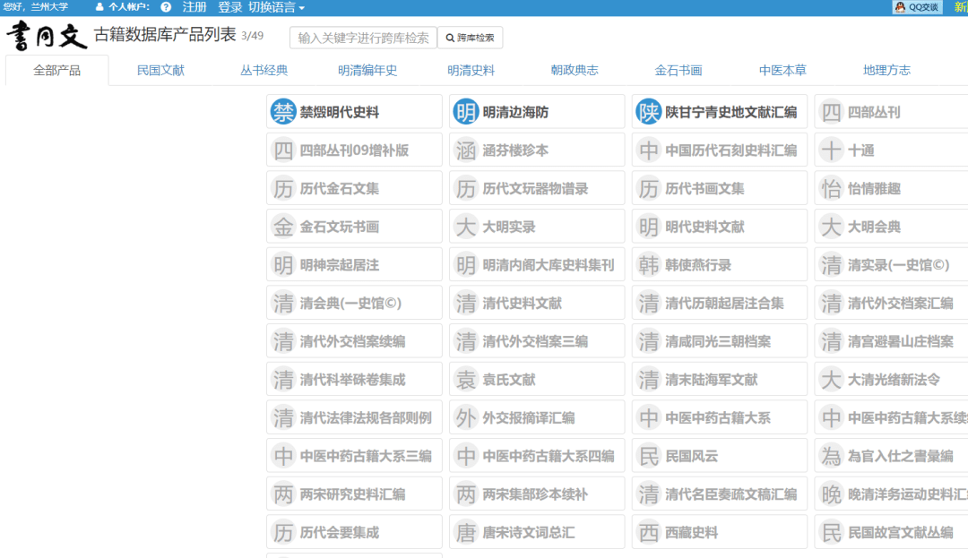Click the blue 禁 icon of 禁燬明代史料

click(283, 112)
